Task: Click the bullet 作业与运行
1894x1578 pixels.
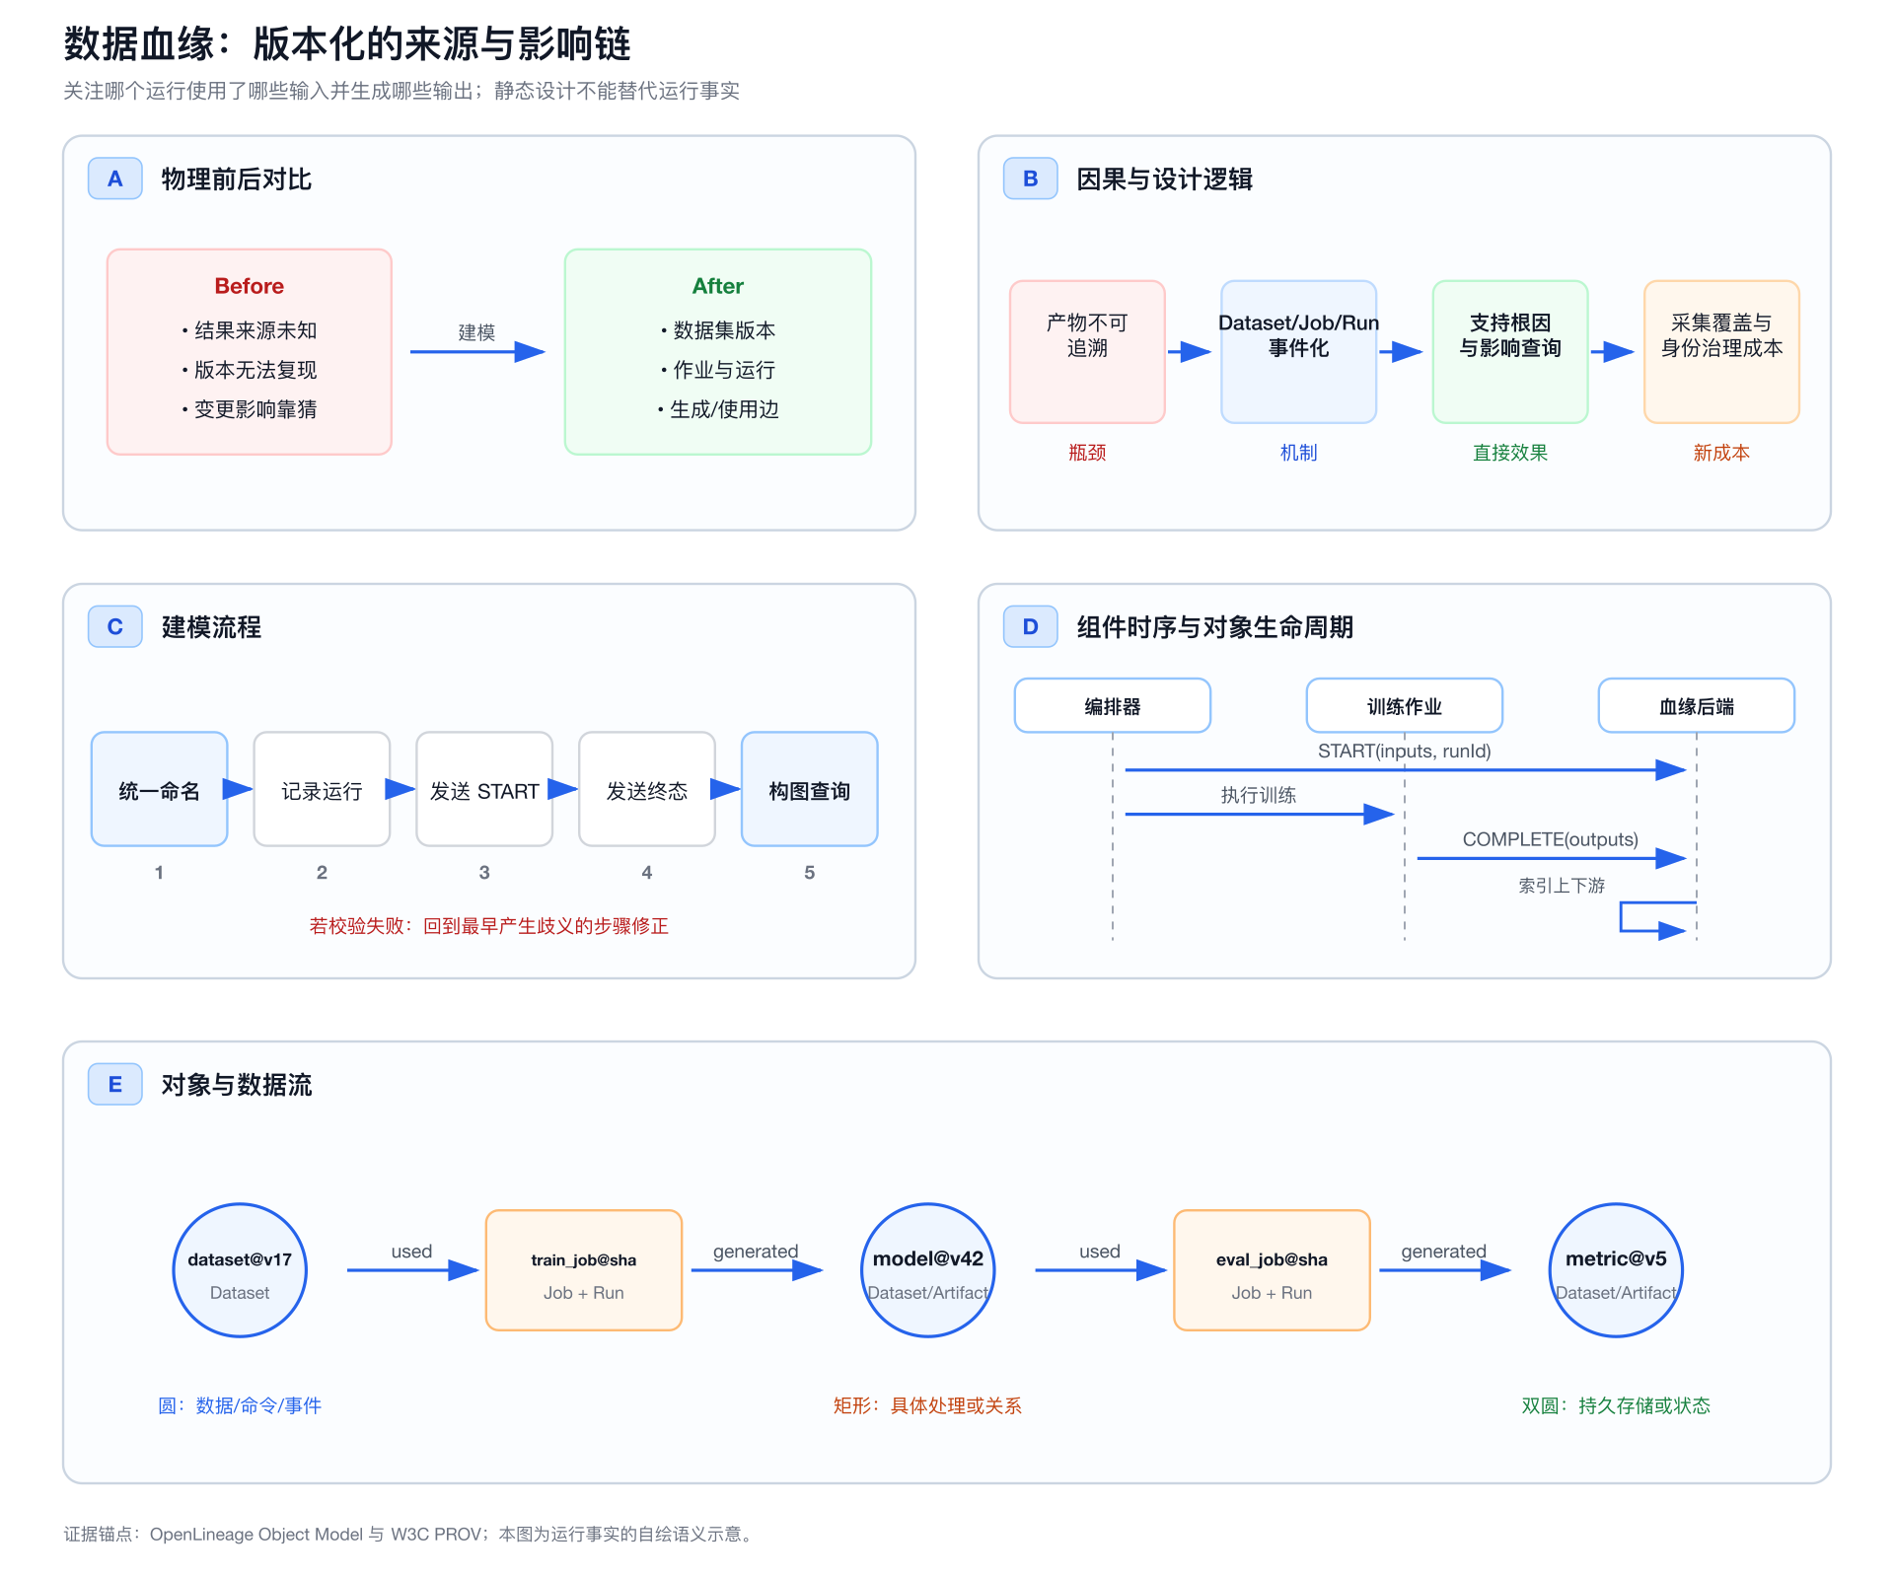Action: tap(718, 370)
